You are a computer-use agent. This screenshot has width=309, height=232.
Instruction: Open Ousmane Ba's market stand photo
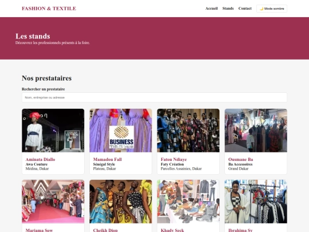pos(256,131)
